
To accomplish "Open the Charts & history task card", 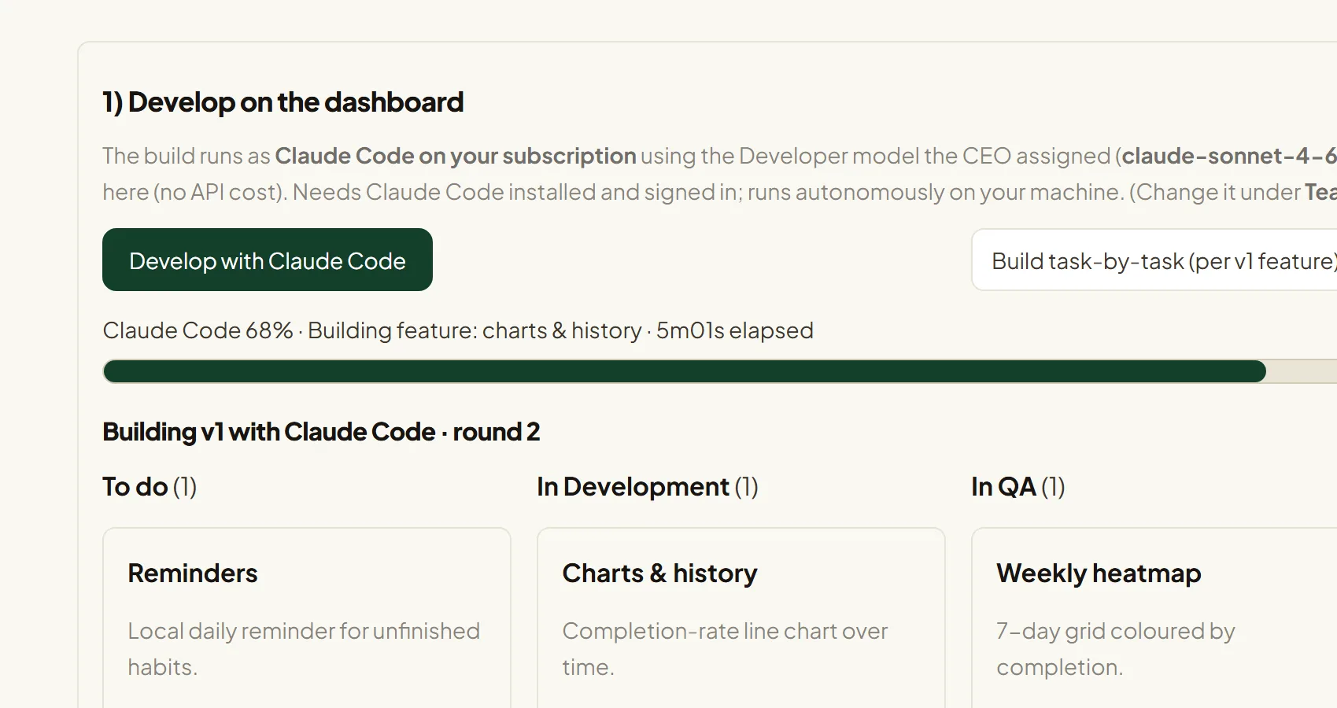I will (741, 618).
